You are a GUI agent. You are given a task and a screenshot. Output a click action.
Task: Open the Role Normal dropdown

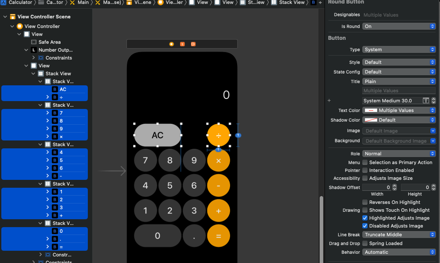(399, 154)
